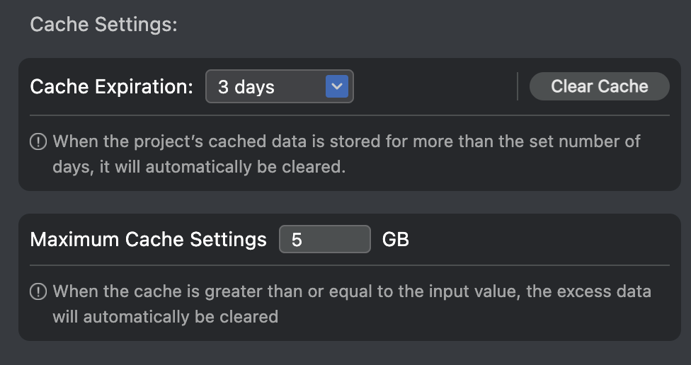Screen dimensions: 691x365
Task: Click the divider line under Cache Expiration row
Action: click(349, 115)
